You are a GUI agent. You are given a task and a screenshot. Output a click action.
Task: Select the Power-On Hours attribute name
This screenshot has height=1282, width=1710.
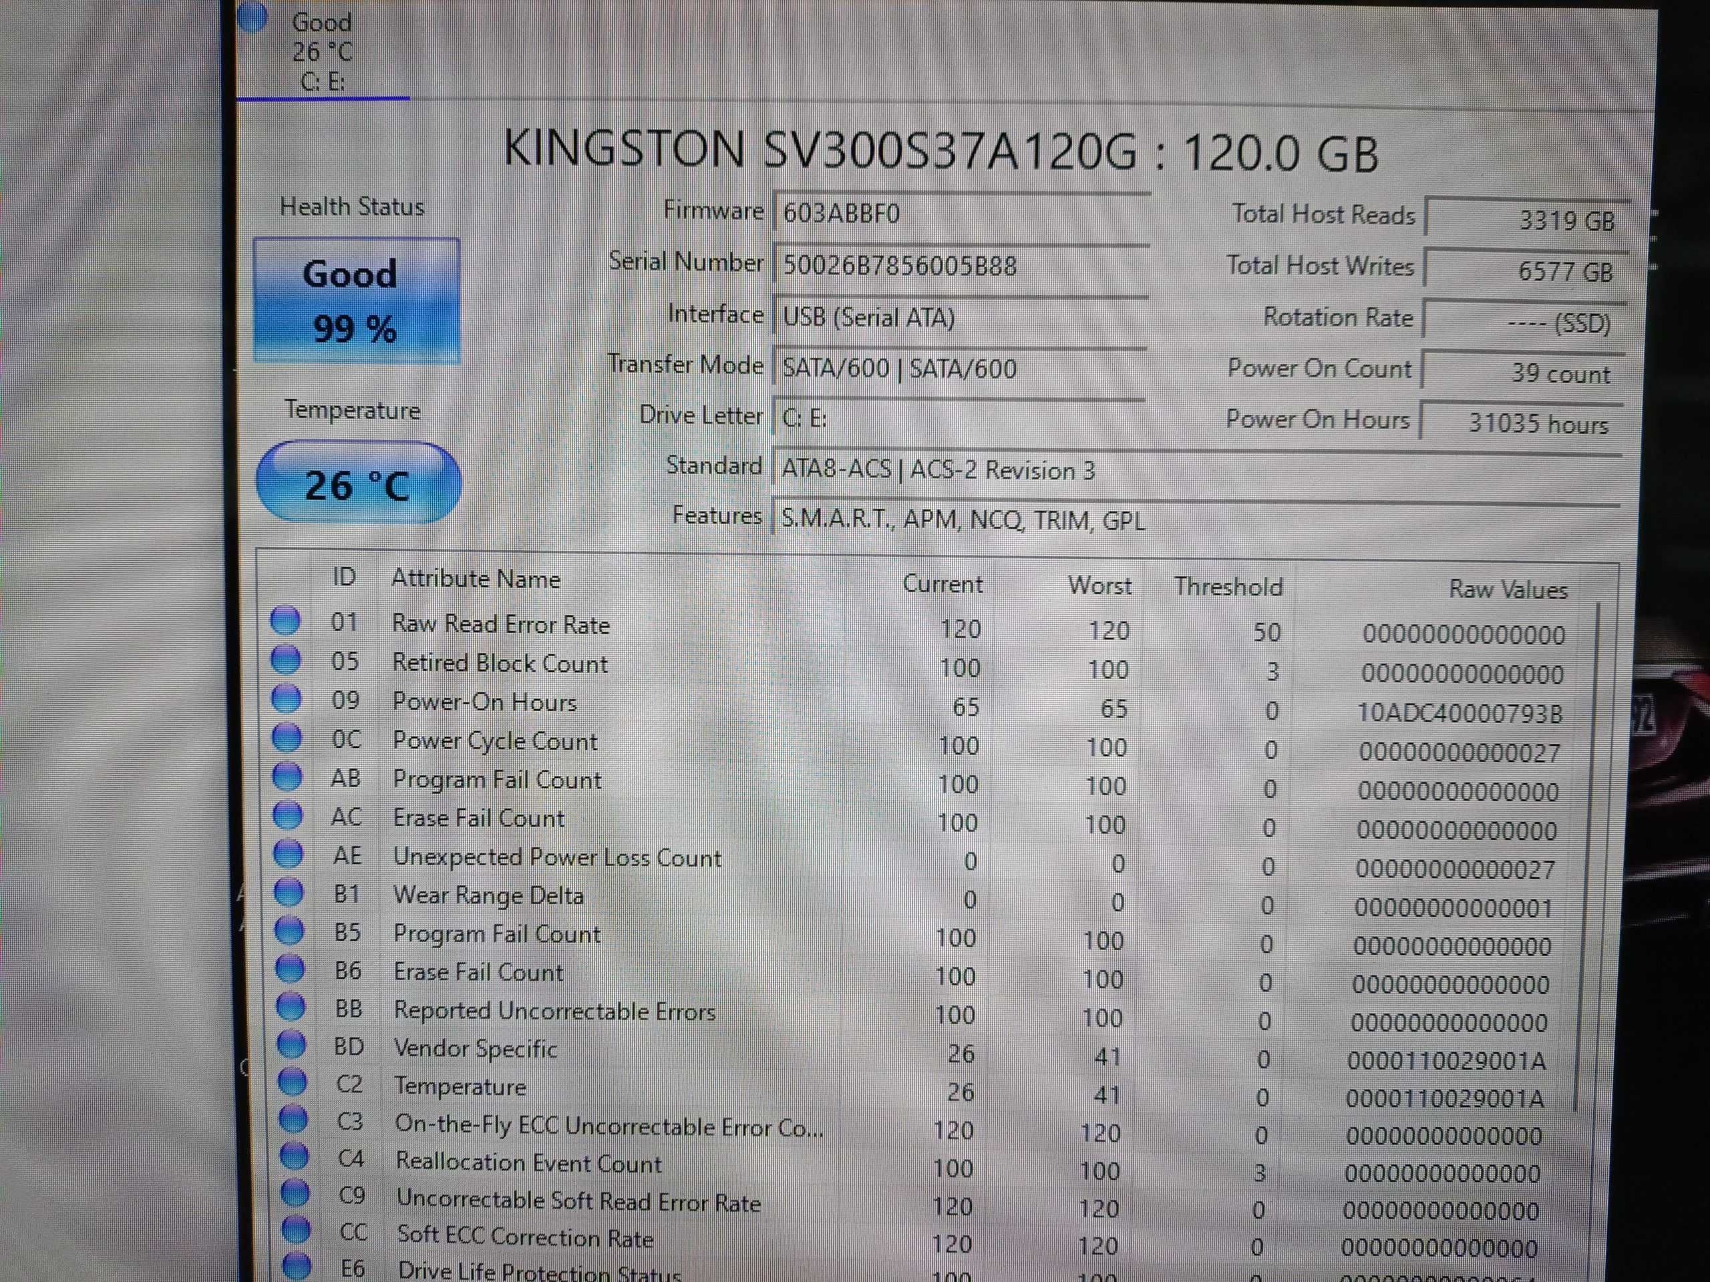[x=485, y=702]
